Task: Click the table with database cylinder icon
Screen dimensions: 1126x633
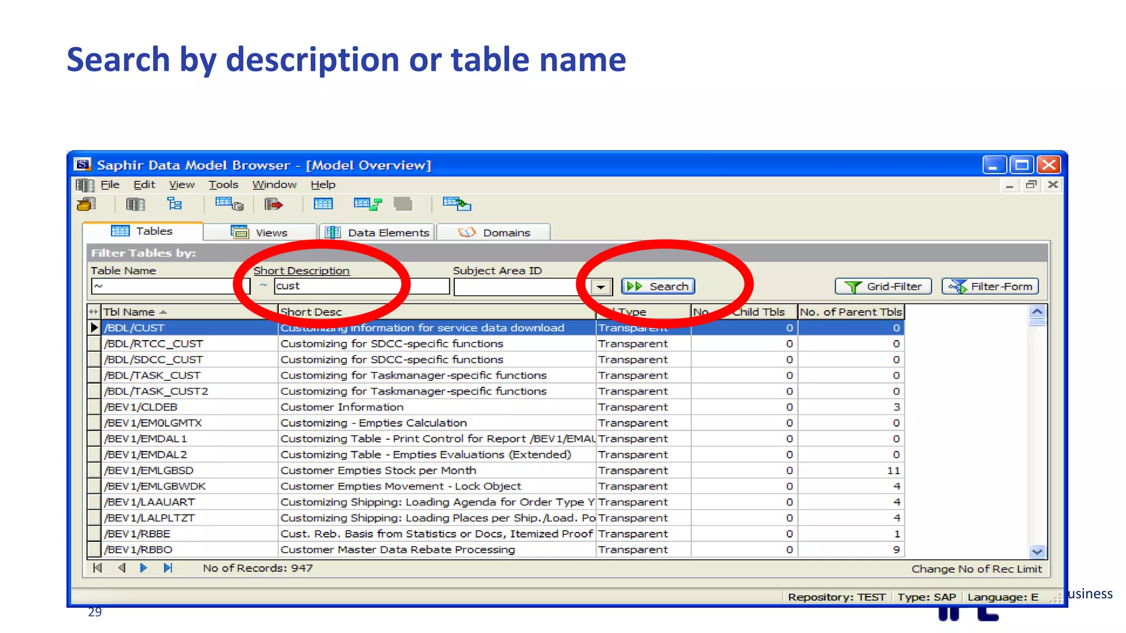Action: 229,204
